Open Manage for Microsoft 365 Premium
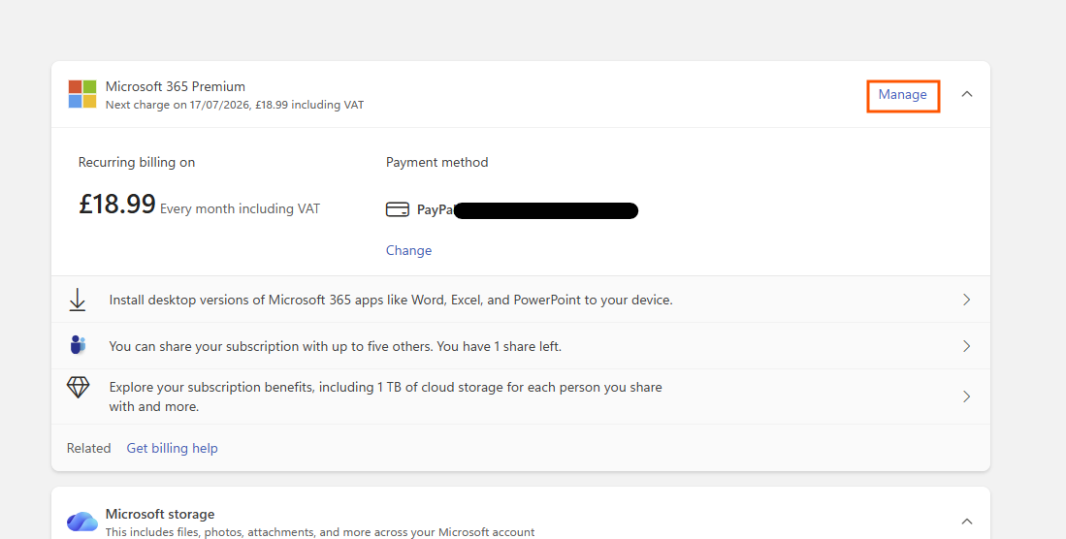Viewport: 1066px width, 539px height. coord(903,95)
